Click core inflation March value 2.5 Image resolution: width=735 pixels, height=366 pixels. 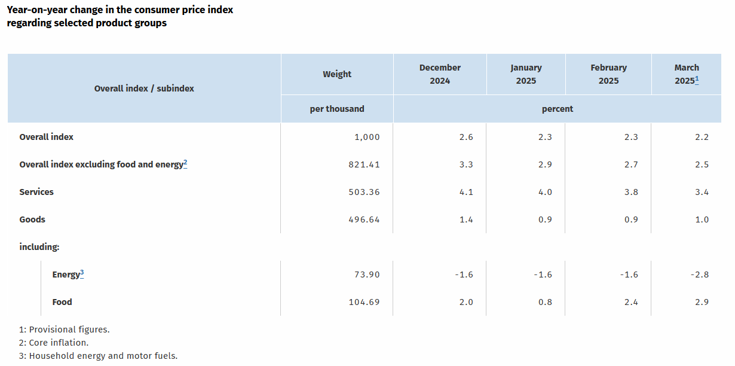pos(702,164)
